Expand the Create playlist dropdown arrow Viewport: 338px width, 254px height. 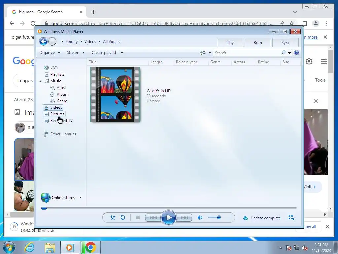click(122, 53)
